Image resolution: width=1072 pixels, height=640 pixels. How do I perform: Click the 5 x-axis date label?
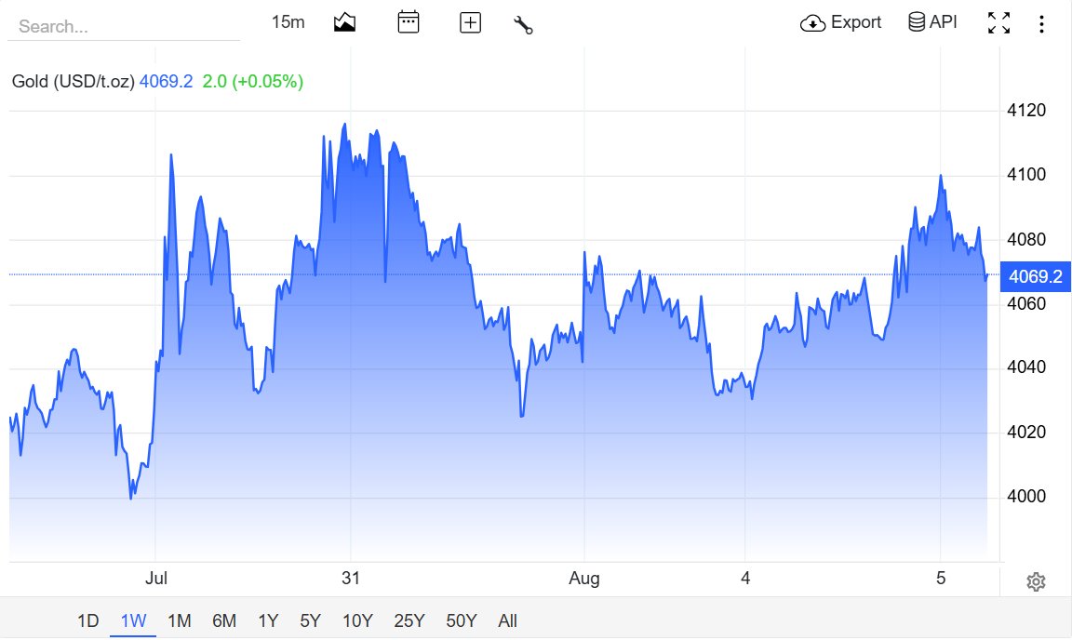pos(941,579)
